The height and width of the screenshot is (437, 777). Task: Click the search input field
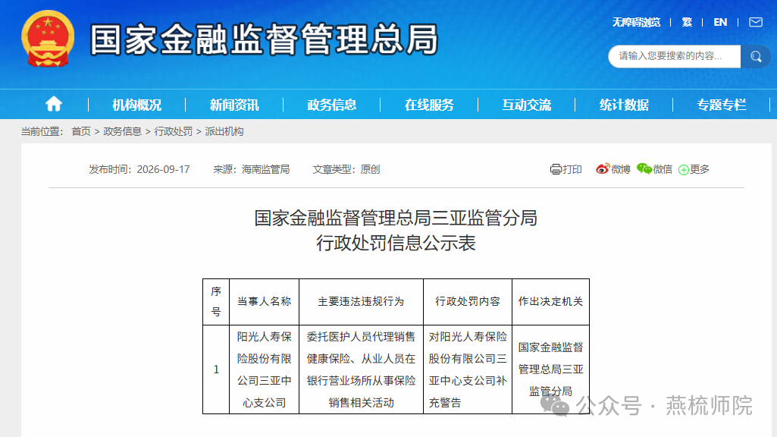[675, 56]
